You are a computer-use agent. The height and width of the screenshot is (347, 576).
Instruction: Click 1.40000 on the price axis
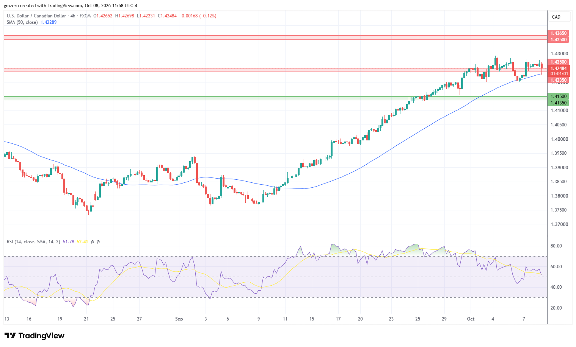click(x=559, y=139)
